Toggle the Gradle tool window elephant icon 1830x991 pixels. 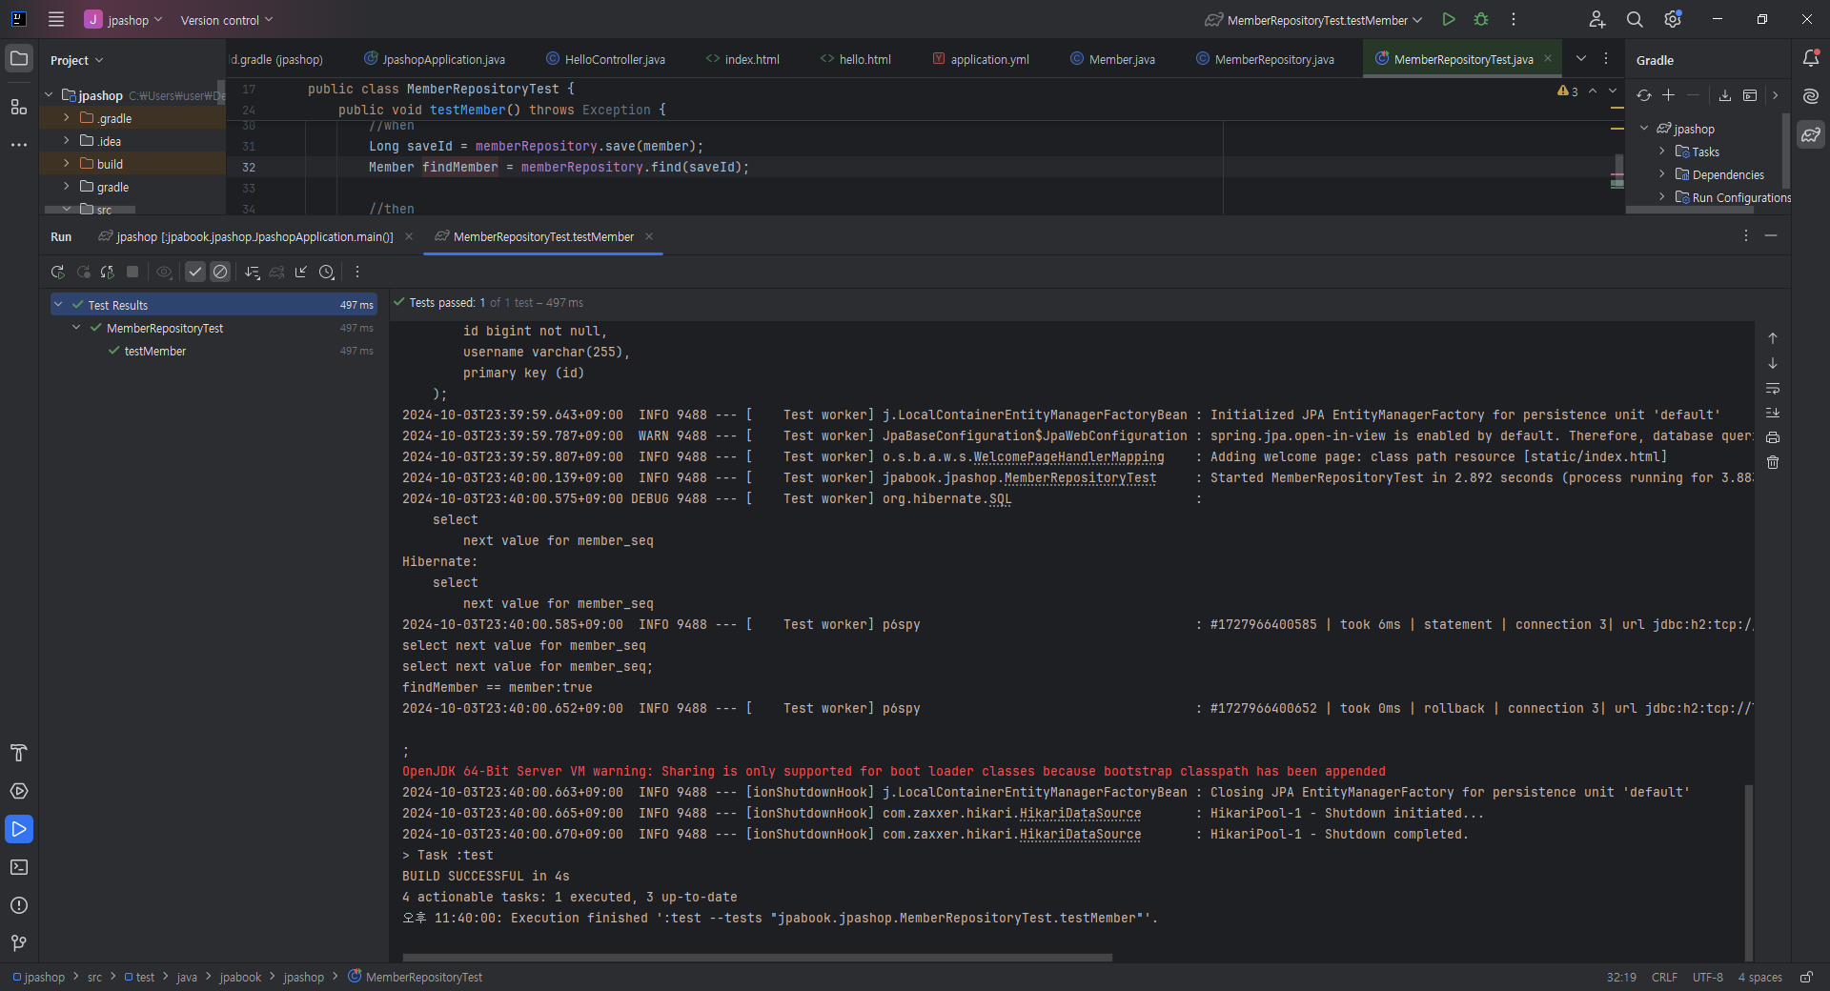1811,134
